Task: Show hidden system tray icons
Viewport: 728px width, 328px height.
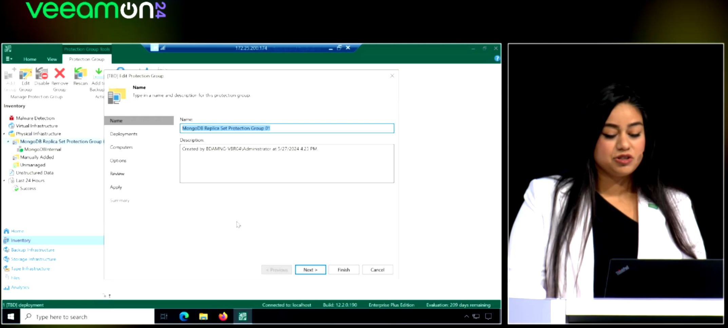Action: pos(466,316)
